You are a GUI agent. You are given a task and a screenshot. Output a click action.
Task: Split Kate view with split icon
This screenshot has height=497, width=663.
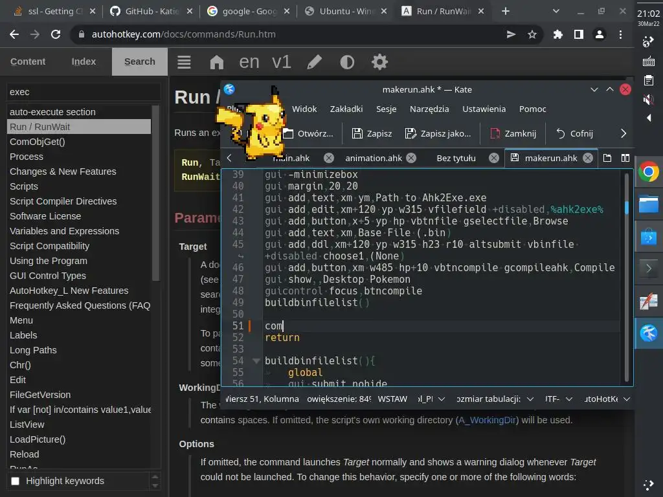625,158
